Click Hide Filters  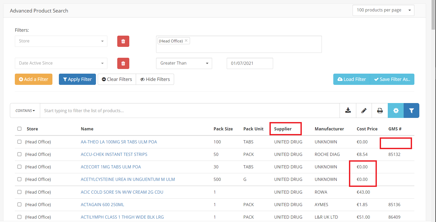coord(155,79)
